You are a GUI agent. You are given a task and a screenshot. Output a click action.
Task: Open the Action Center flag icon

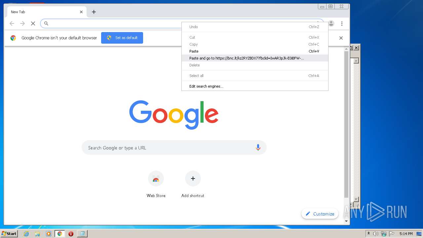pos(392,234)
